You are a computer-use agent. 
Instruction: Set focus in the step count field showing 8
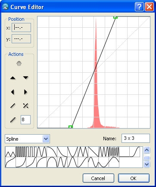click(x=25, y=119)
